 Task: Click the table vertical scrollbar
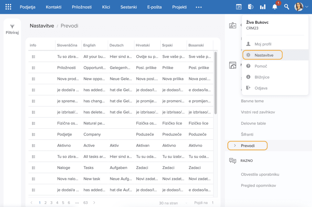[216, 82]
